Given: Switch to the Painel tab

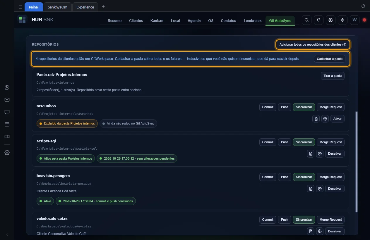Looking at the screenshot, I should click(x=34, y=7).
